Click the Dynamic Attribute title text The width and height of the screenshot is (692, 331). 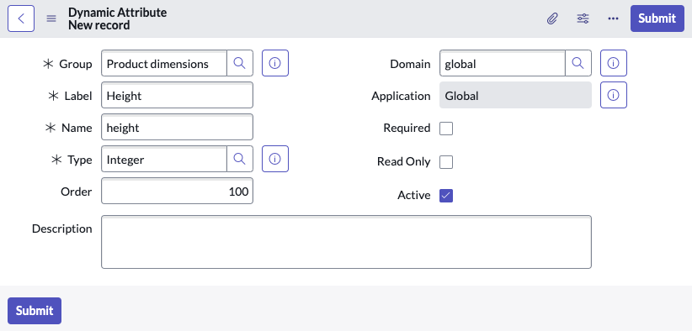[x=117, y=13]
